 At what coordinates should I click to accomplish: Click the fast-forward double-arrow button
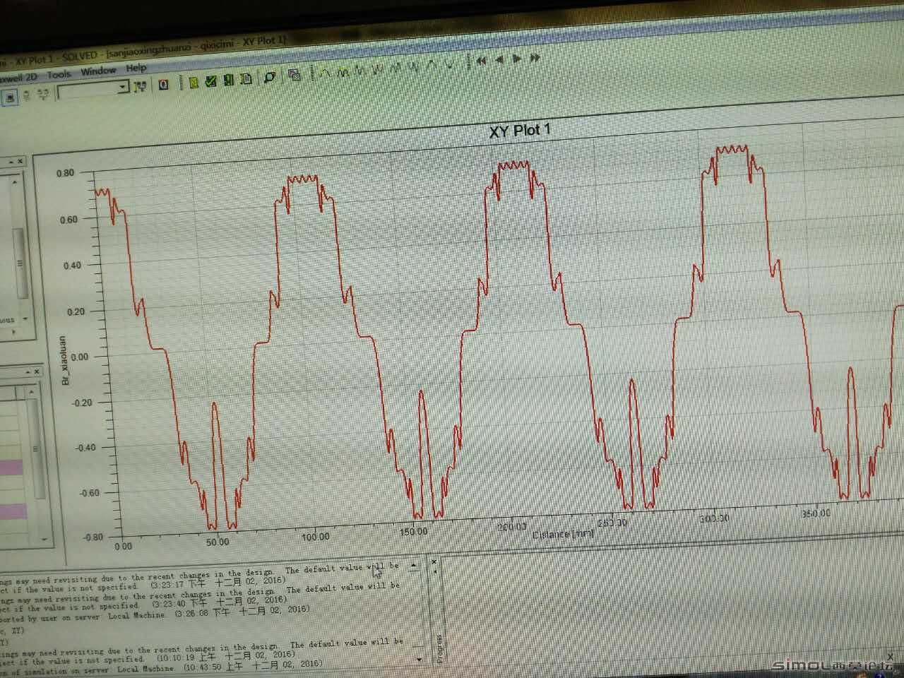pyautogui.click(x=535, y=58)
